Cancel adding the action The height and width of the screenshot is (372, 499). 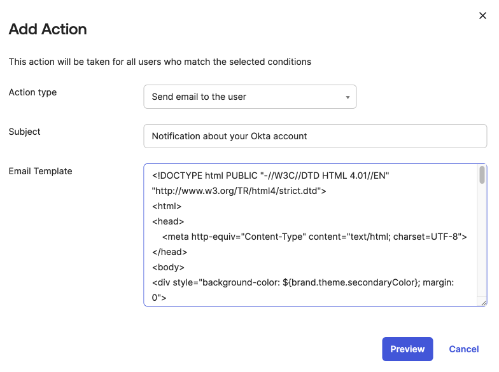(x=463, y=349)
